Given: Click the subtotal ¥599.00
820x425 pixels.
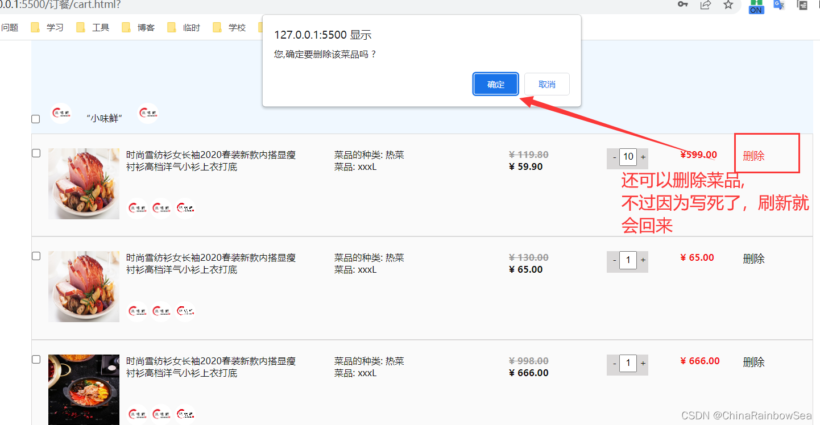Looking at the screenshot, I should 699,155.
